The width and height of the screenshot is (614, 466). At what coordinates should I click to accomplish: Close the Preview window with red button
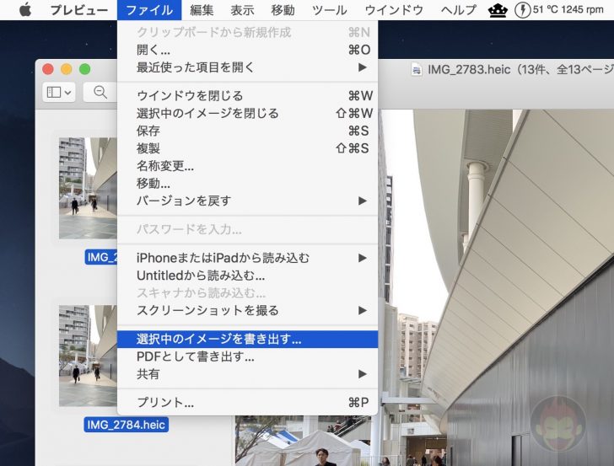click(x=48, y=69)
